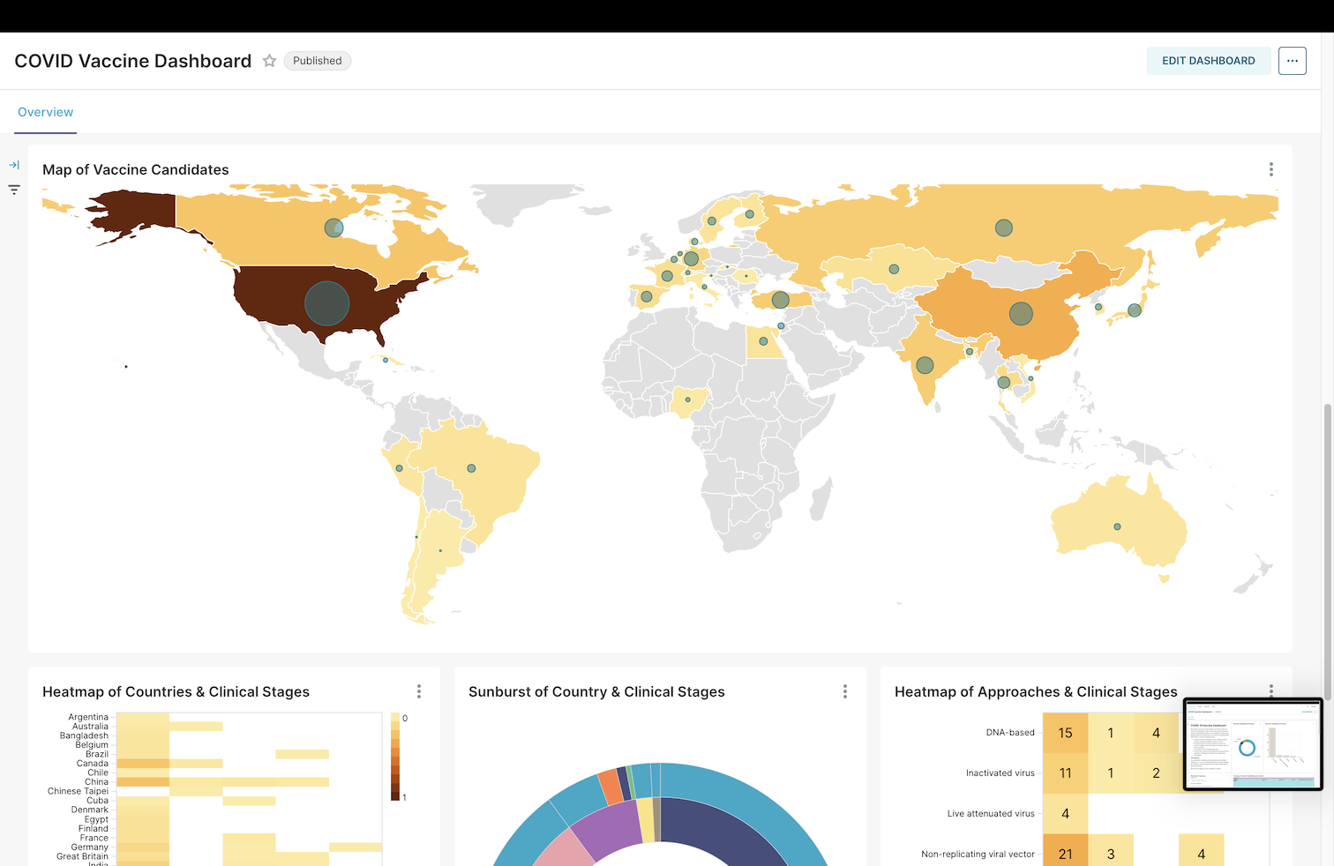Click the Germany label in countries heatmap

click(89, 847)
